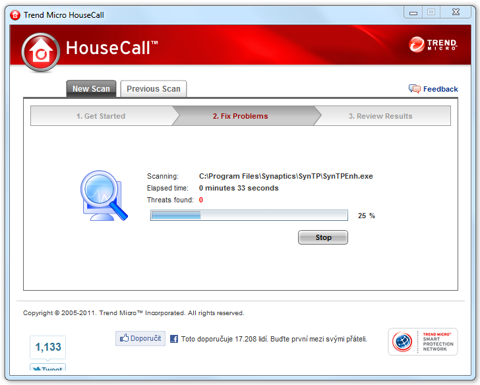Switch to the New Scan tab
This screenshot has width=480, height=385.
[91, 89]
